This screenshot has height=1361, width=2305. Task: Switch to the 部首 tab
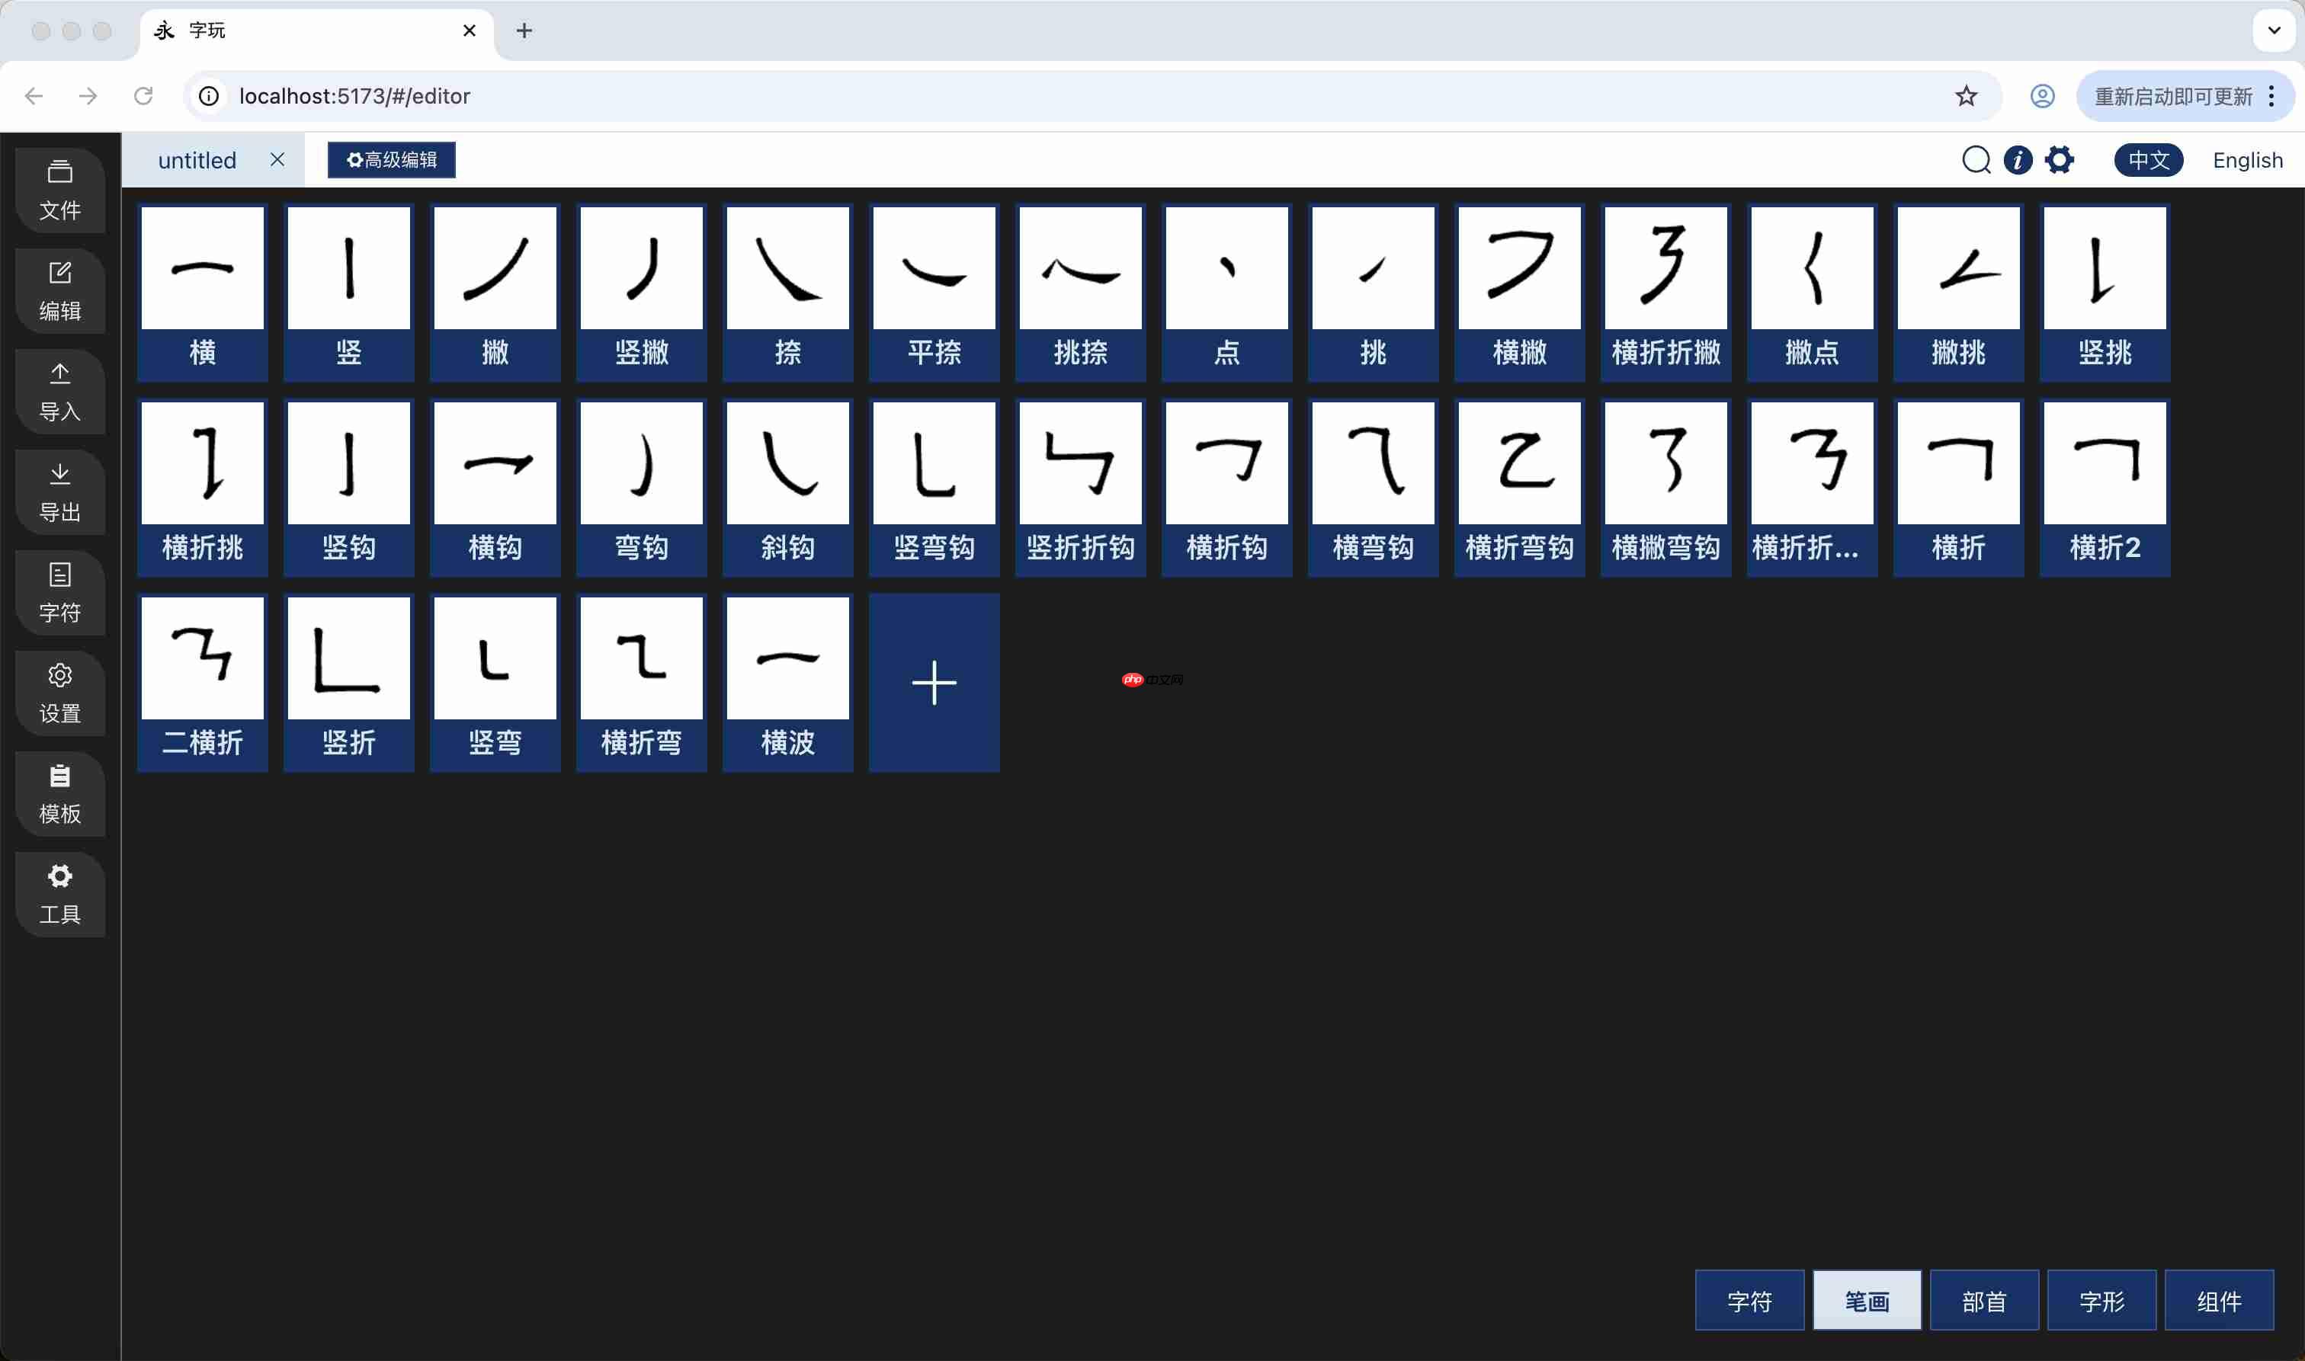coord(1983,1301)
